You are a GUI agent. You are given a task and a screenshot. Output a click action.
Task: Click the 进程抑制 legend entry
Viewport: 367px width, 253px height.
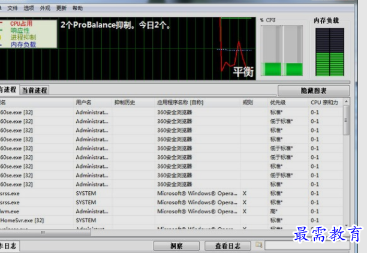pyautogui.click(x=23, y=37)
